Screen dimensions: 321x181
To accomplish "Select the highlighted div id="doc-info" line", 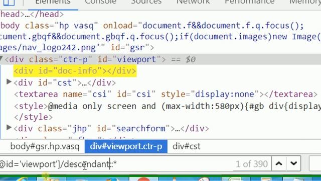I will pyautogui.click(x=75, y=71).
